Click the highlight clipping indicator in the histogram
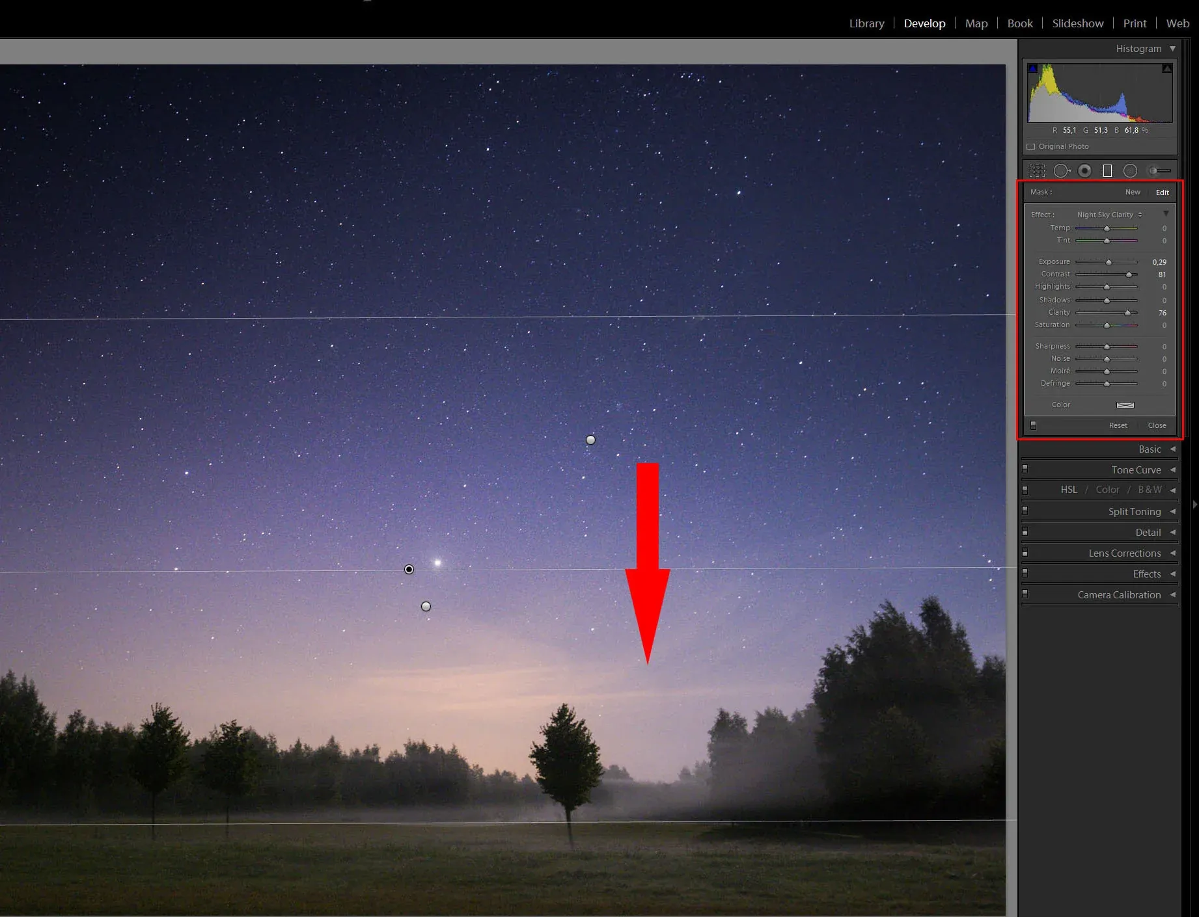This screenshot has width=1199, height=917. pyautogui.click(x=1167, y=68)
